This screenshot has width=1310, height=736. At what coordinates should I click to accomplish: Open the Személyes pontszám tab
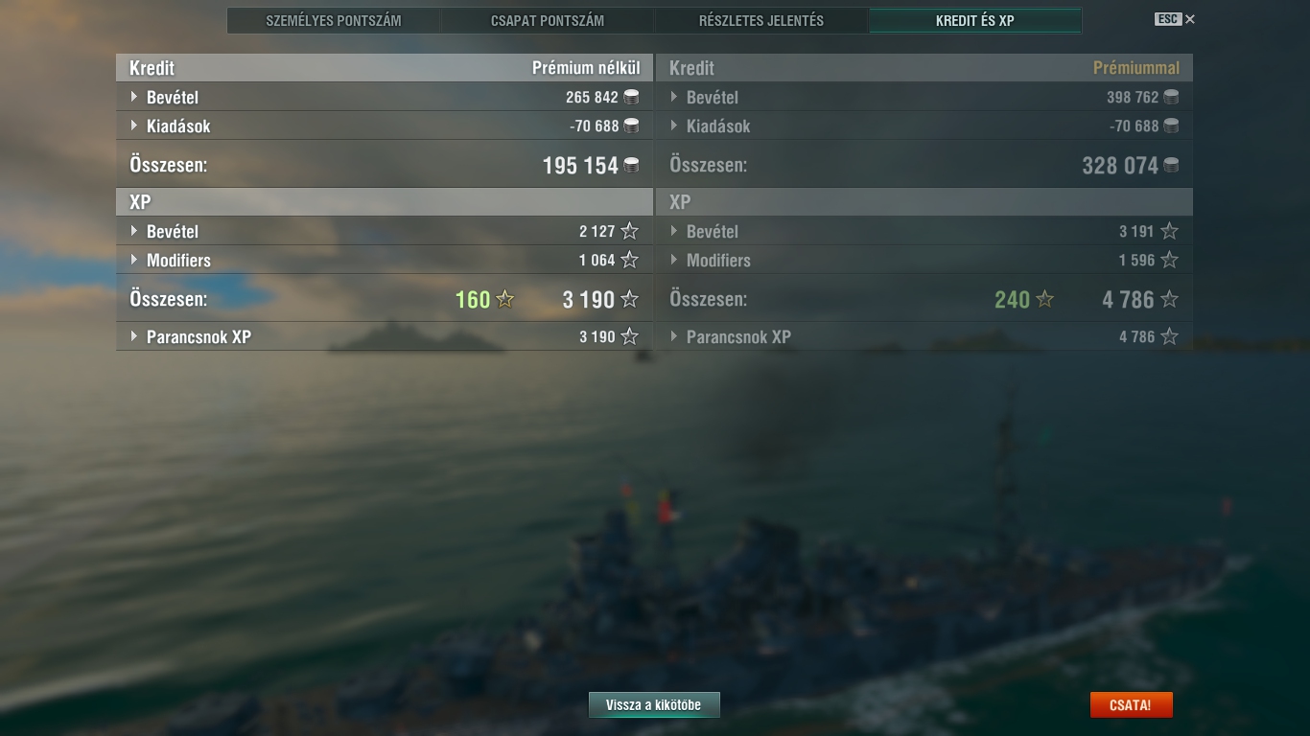coord(334,20)
